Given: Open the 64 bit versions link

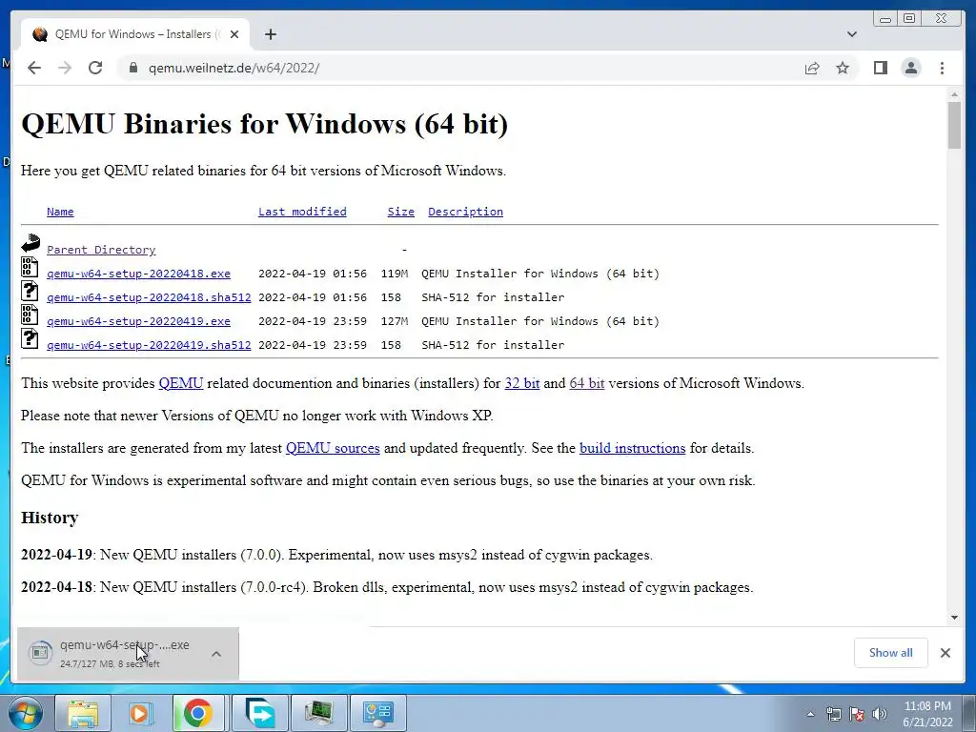Looking at the screenshot, I should point(587,383).
